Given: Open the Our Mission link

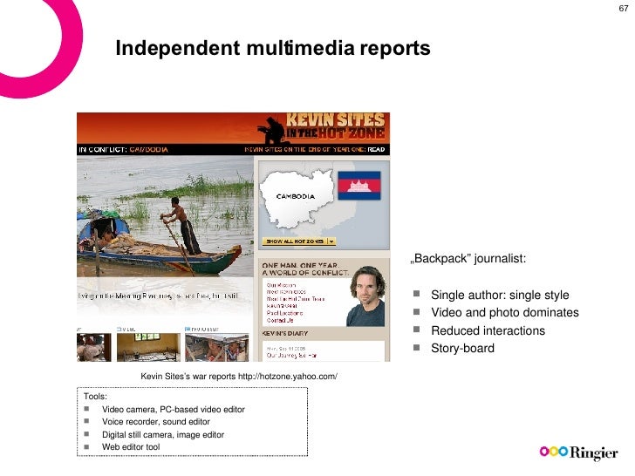Looking at the screenshot, I should 281,285.
